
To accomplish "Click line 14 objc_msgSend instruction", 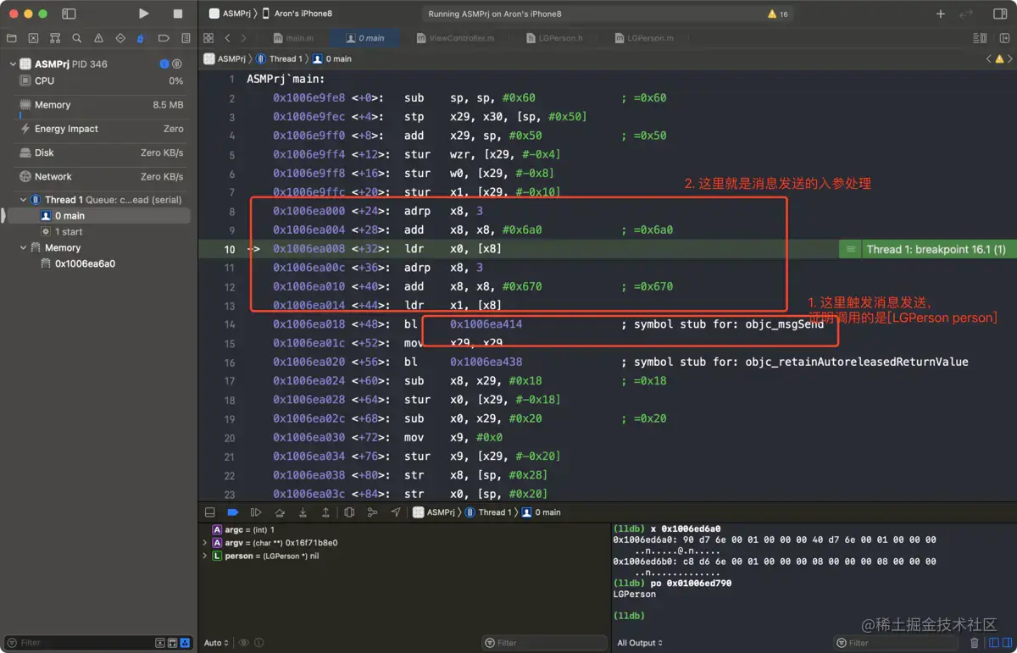I will 607,324.
